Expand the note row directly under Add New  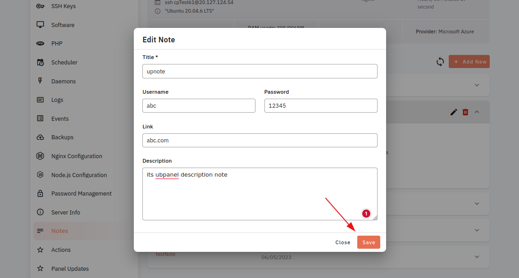tap(477, 85)
